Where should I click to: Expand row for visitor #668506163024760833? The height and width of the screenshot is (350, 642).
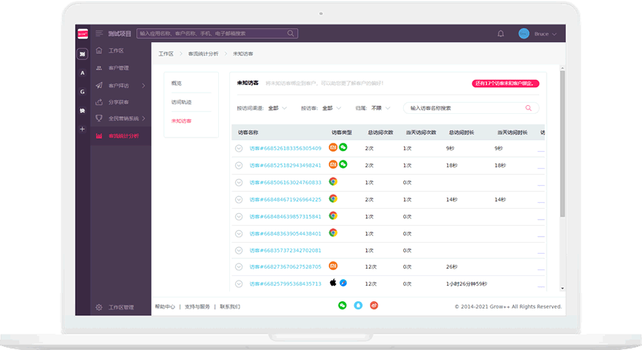click(239, 182)
